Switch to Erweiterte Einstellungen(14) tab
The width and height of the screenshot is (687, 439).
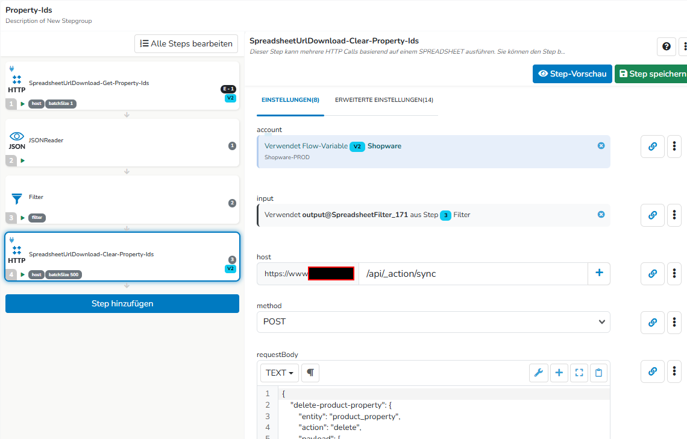coord(384,100)
